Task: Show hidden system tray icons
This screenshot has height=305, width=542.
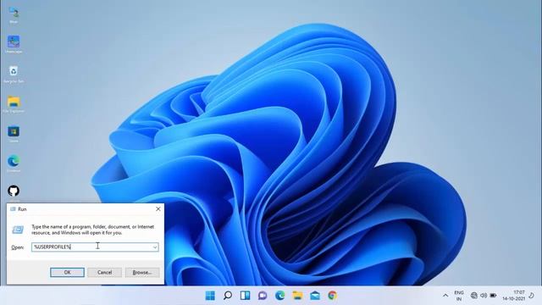Action: pyautogui.click(x=445, y=296)
